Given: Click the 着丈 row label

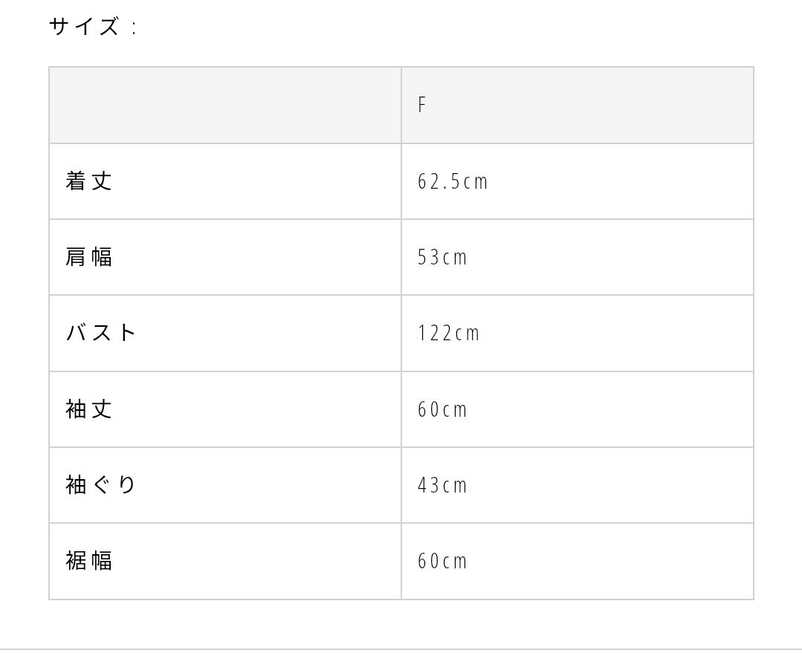Looking at the screenshot, I should click(x=88, y=181).
